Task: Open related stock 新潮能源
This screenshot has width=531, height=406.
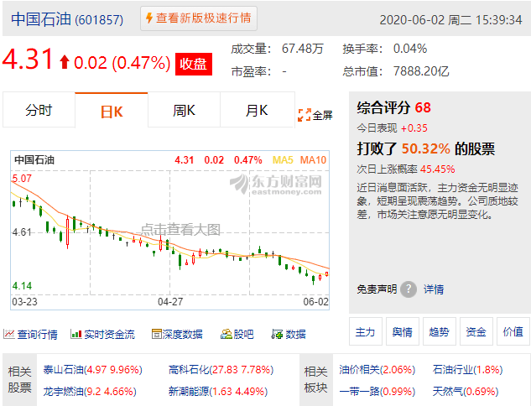Action: (218, 392)
